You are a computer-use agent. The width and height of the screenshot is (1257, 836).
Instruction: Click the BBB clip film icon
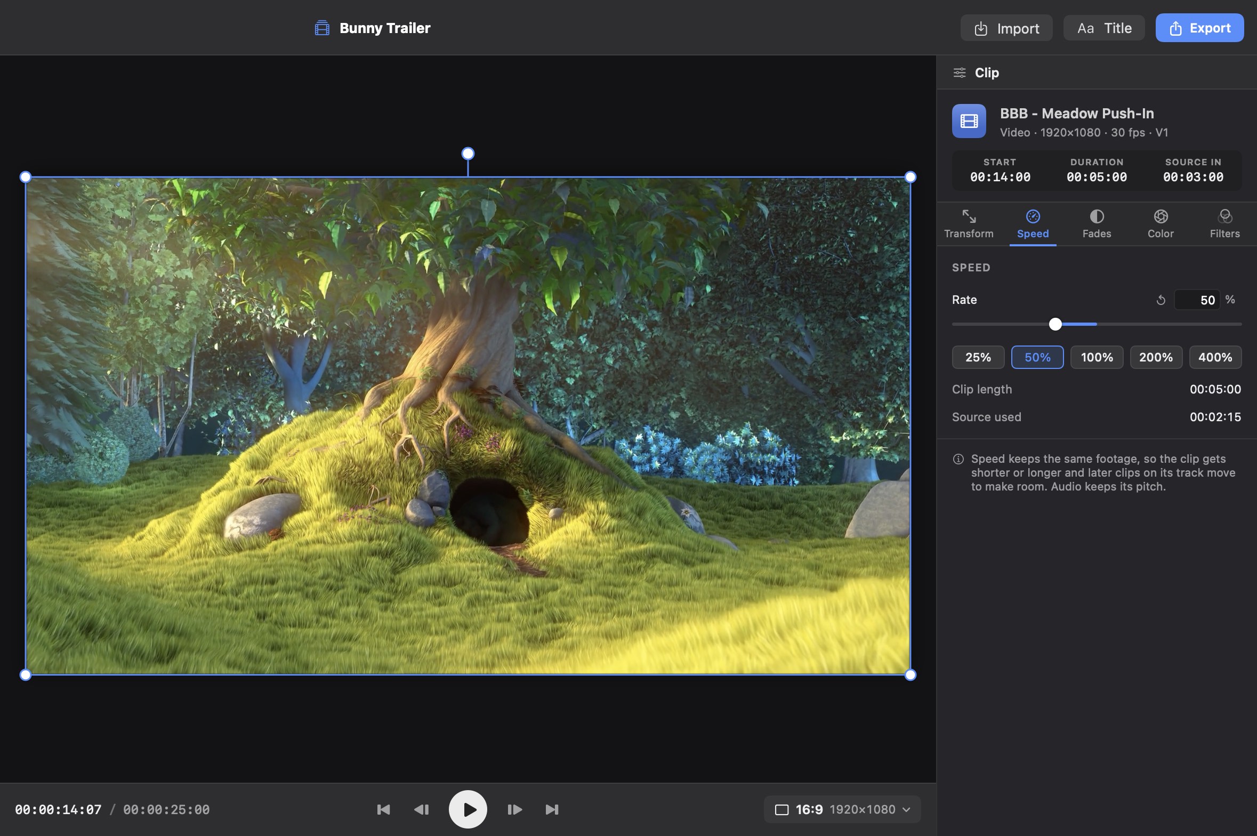coord(969,121)
